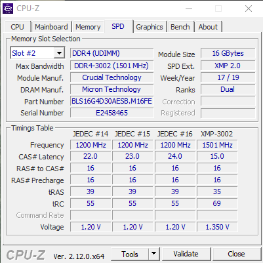Click the 17 / 19 Week/Year value
Viewport: 263px width, 263px height.
click(228, 77)
